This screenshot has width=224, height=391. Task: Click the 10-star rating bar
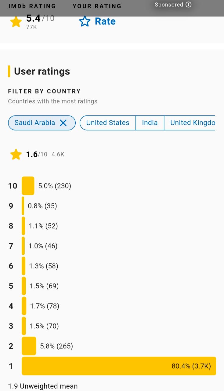click(x=28, y=186)
